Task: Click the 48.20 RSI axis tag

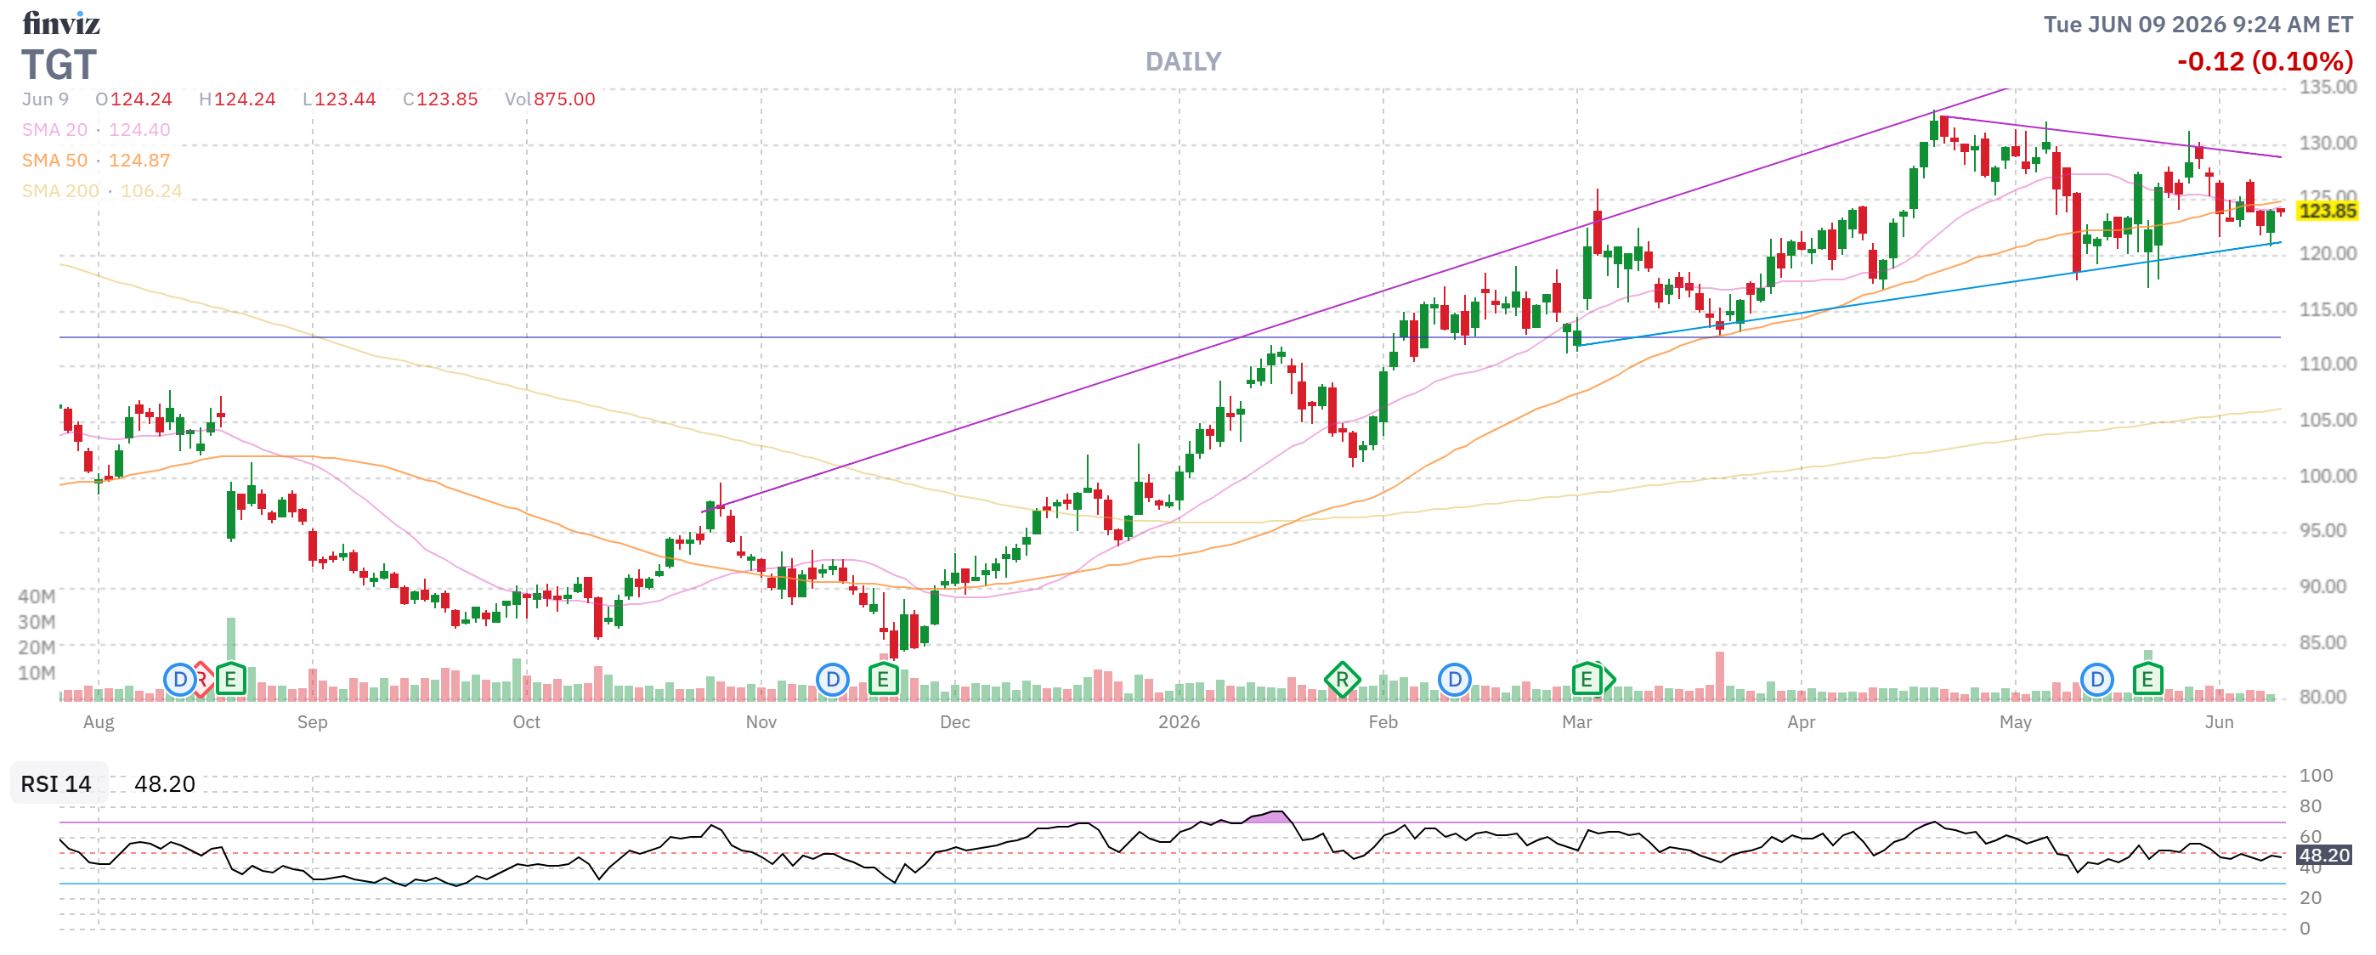Action: (2324, 855)
